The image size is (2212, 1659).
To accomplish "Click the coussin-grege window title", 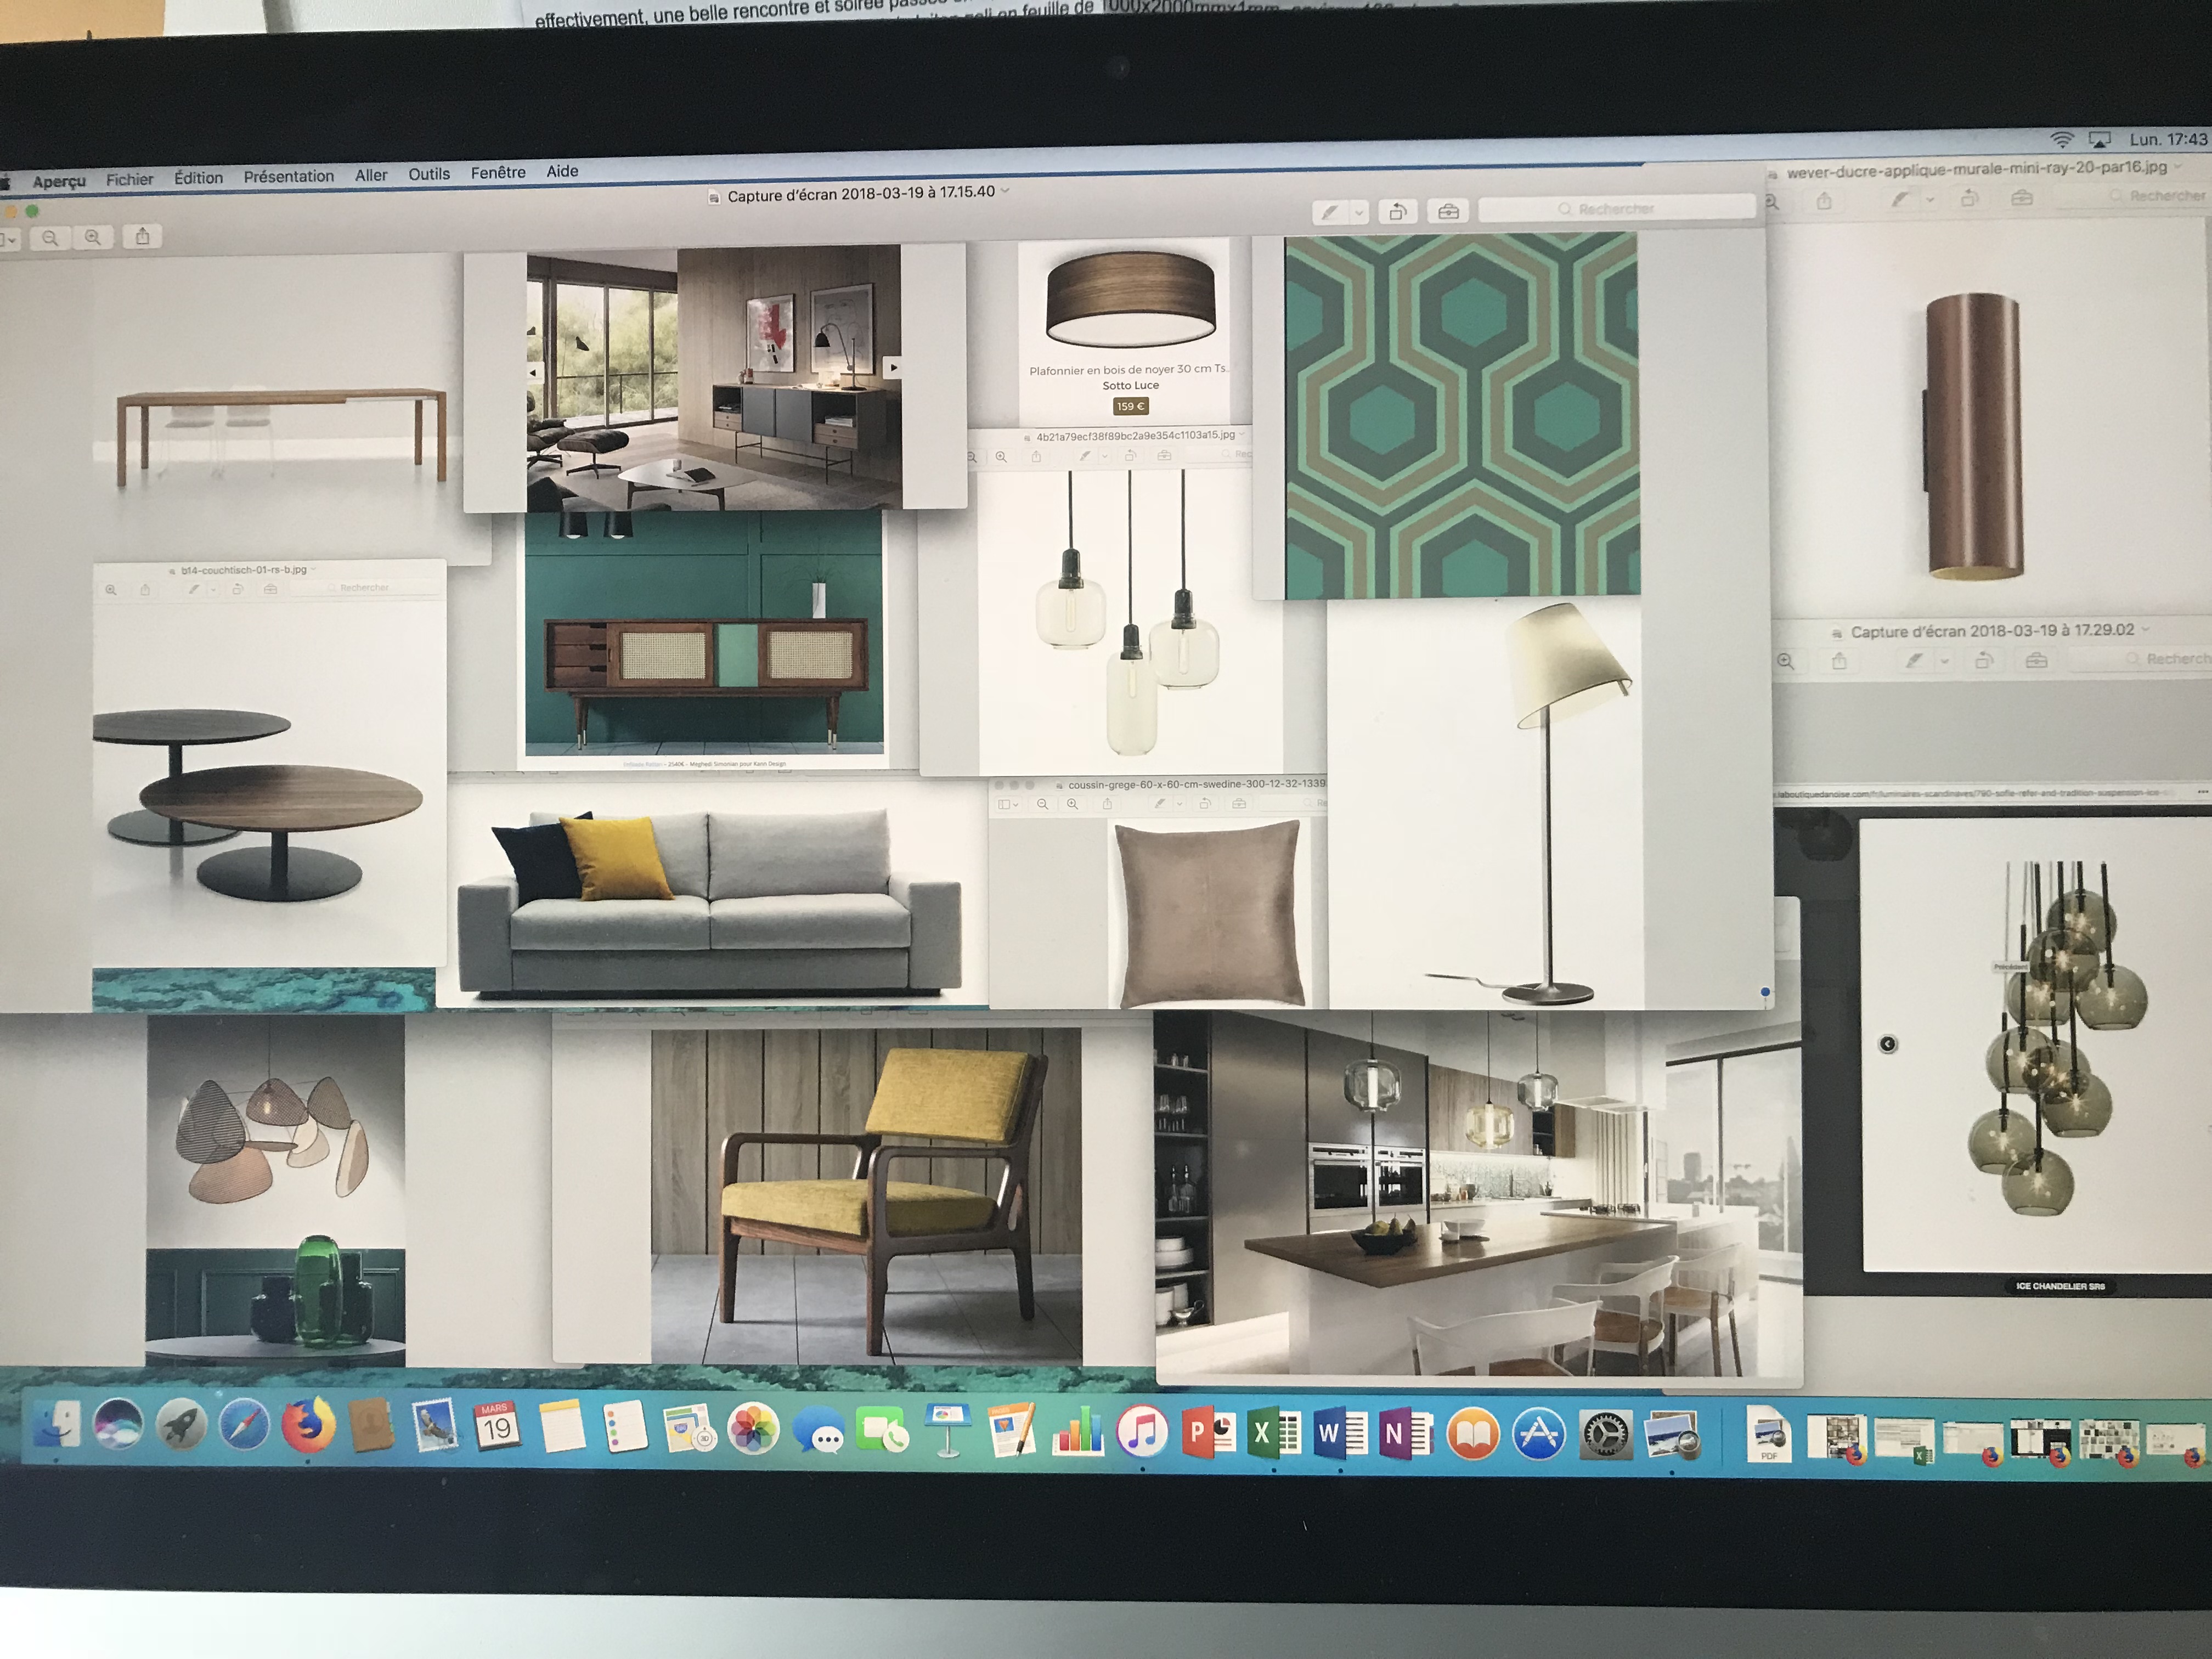I will point(1196,784).
